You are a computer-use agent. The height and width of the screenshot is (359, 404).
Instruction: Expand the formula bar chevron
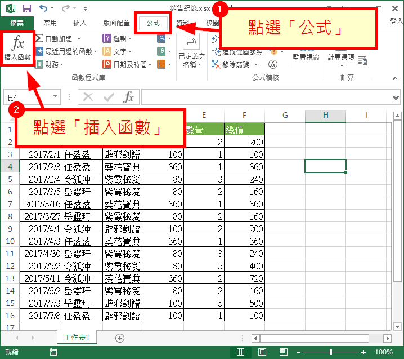tap(396, 97)
